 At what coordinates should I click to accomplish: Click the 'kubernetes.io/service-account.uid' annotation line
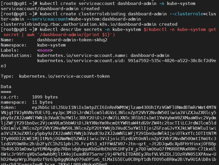127,61
